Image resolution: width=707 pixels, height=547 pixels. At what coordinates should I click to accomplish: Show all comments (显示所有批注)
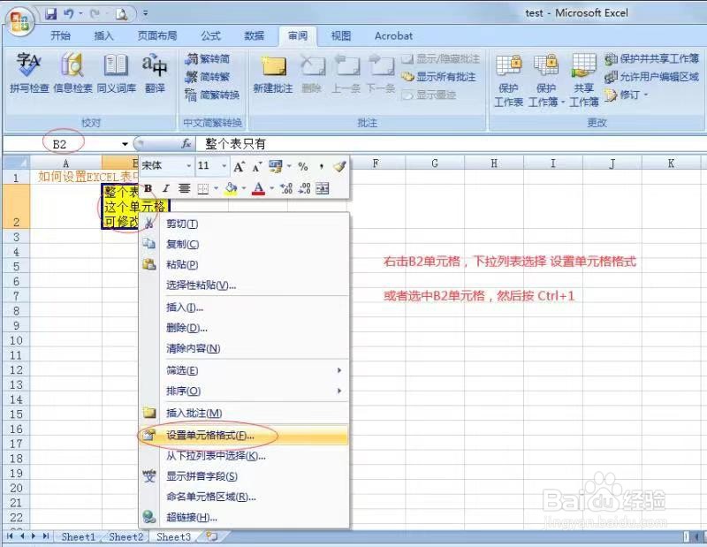click(x=438, y=77)
